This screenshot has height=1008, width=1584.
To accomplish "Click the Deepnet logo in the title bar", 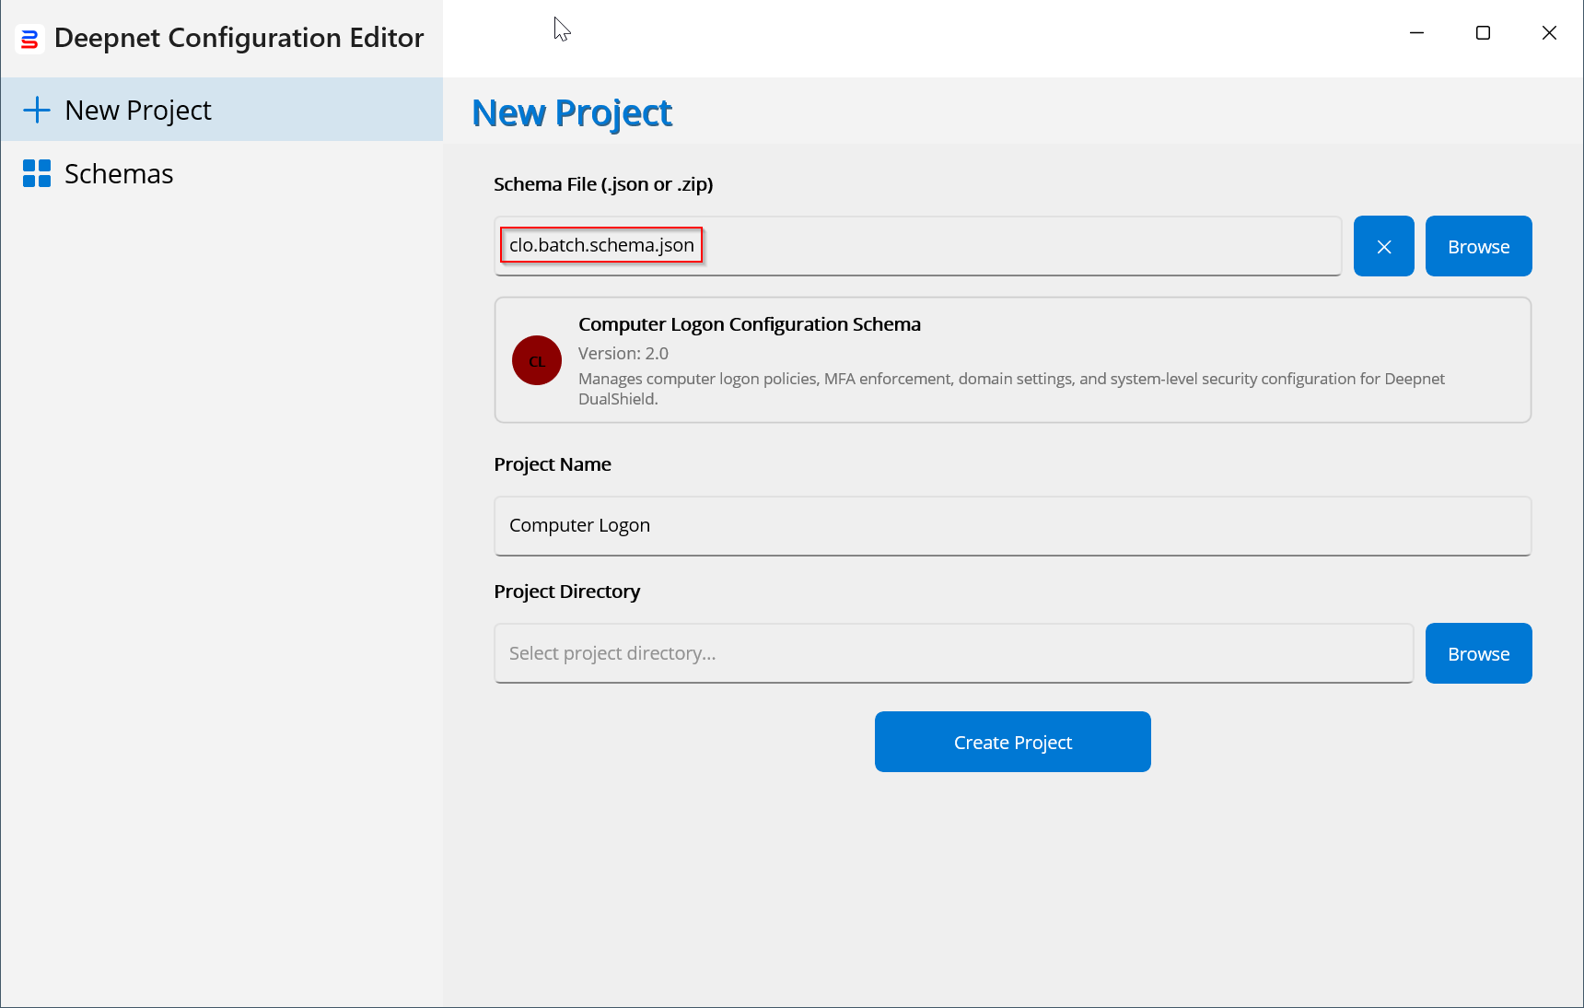I will [x=29, y=39].
